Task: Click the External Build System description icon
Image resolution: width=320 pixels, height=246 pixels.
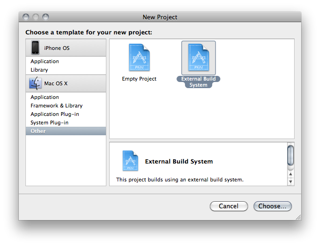Action: (130, 161)
